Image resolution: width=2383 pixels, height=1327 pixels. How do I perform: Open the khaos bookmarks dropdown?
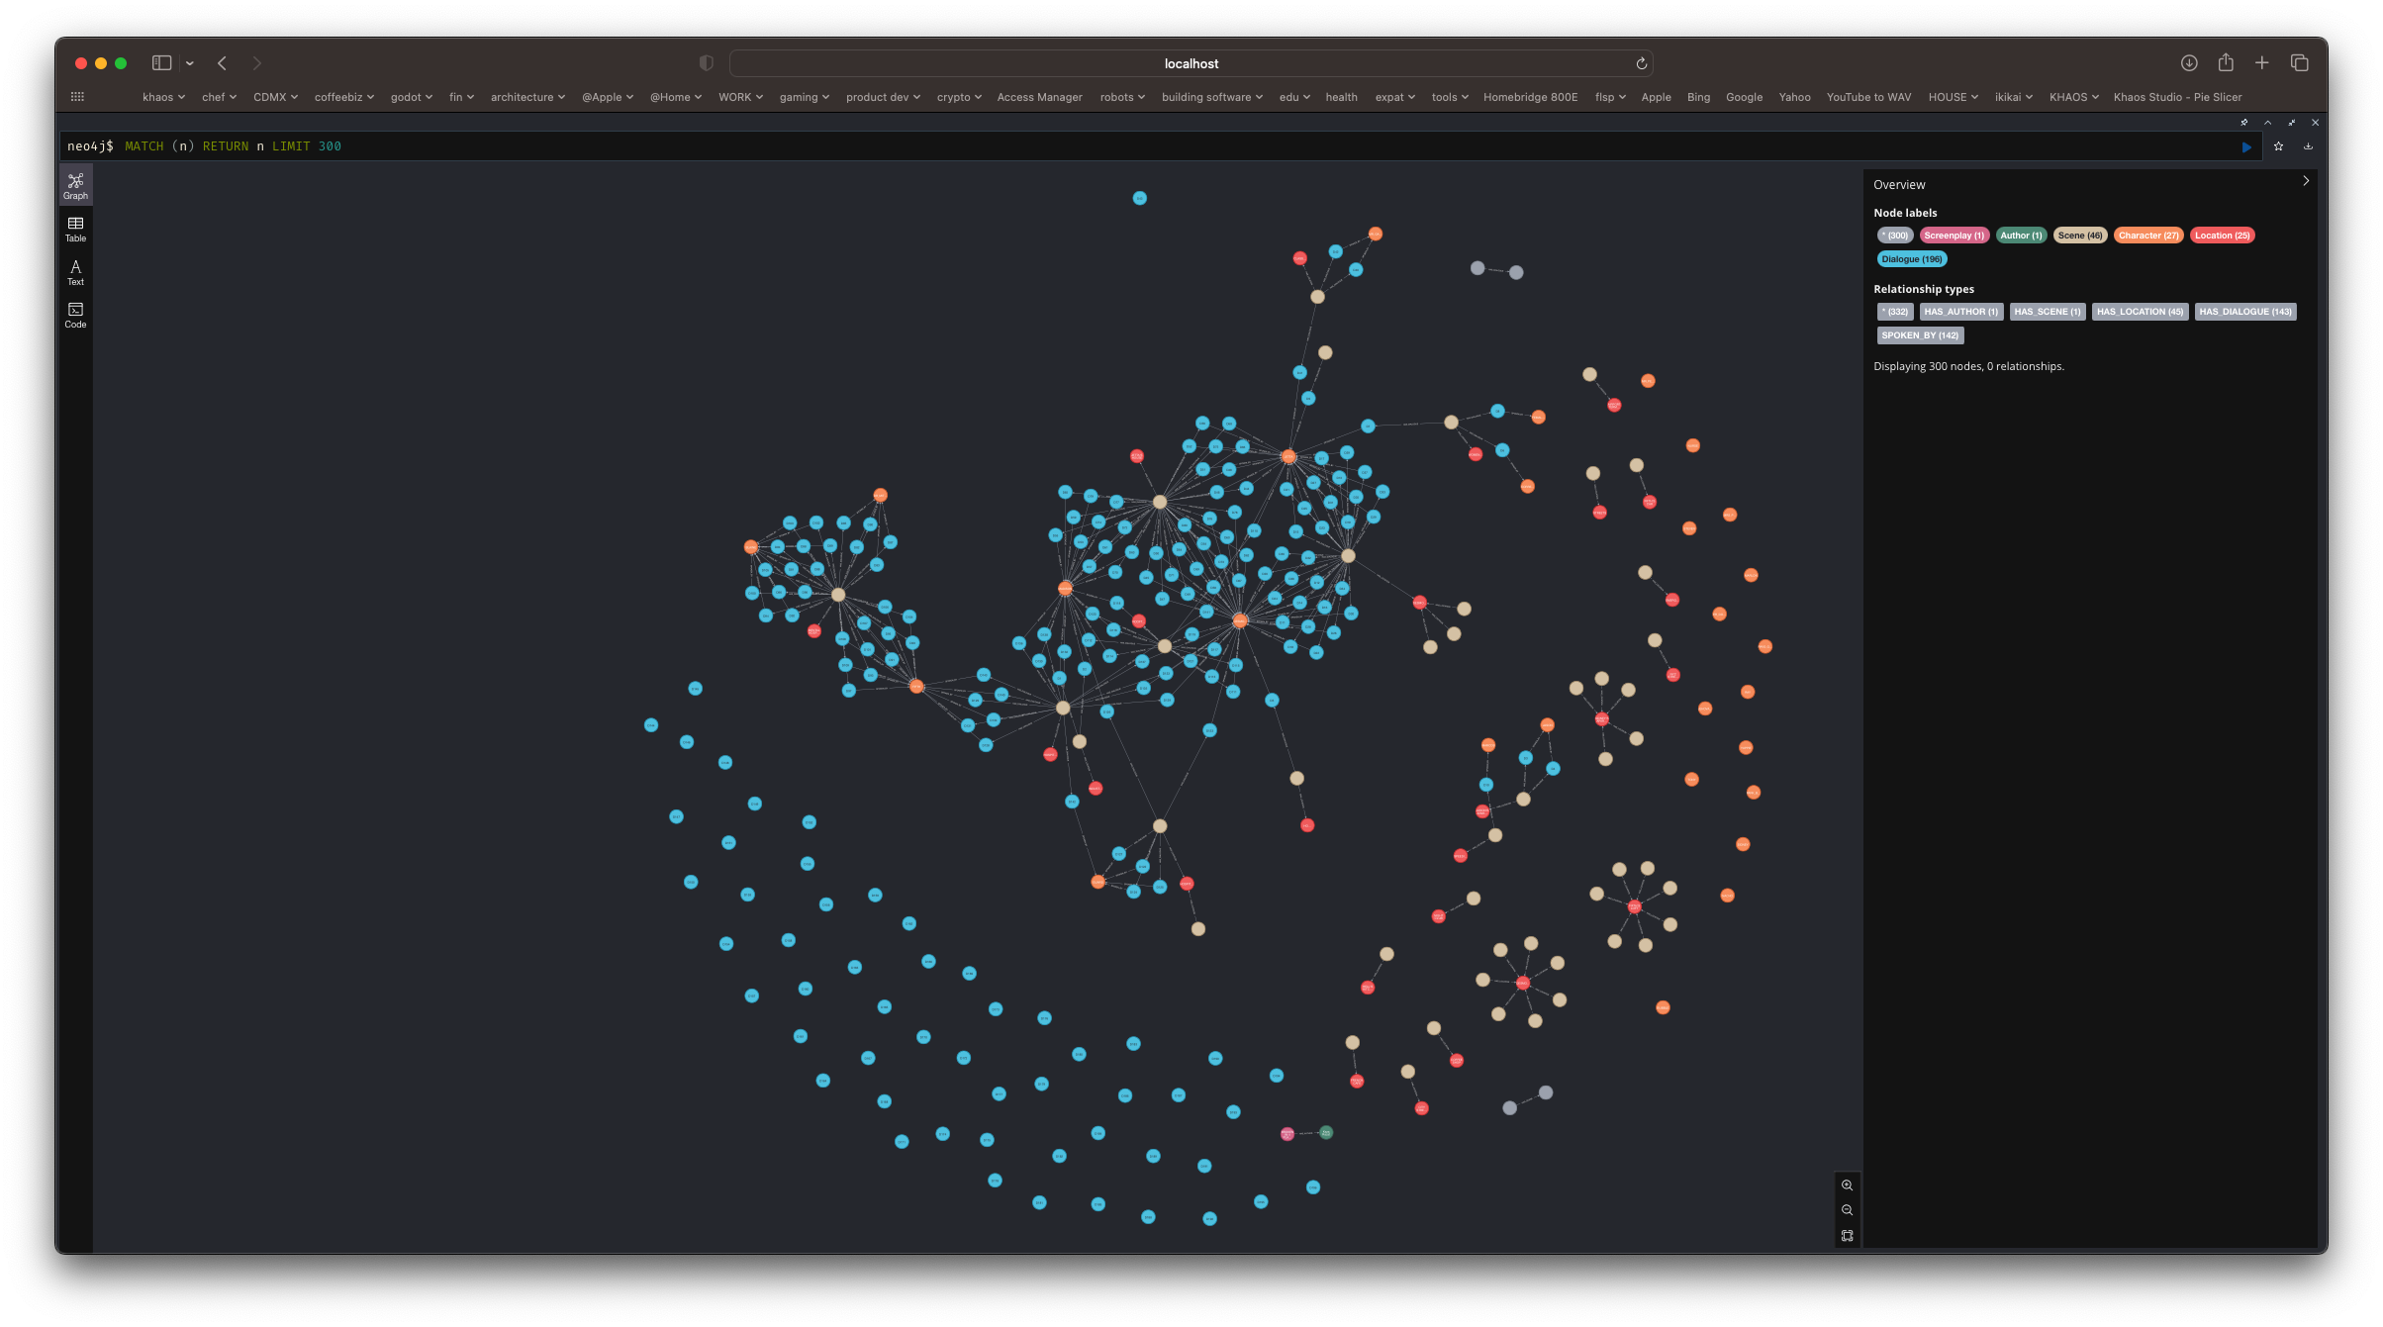coord(163,97)
